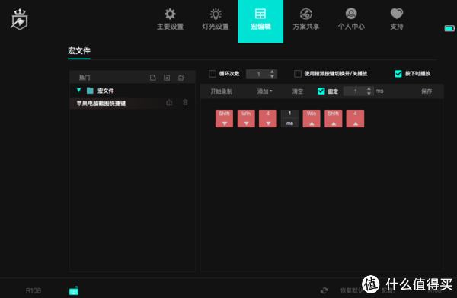Click the new folder icon
457x298 pixels.
click(167, 78)
